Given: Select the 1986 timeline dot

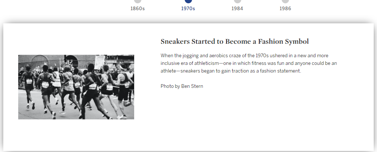Looking at the screenshot, I should (x=285, y=1).
